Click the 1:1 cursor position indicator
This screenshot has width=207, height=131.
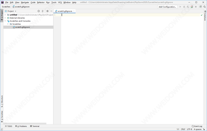click(178, 129)
